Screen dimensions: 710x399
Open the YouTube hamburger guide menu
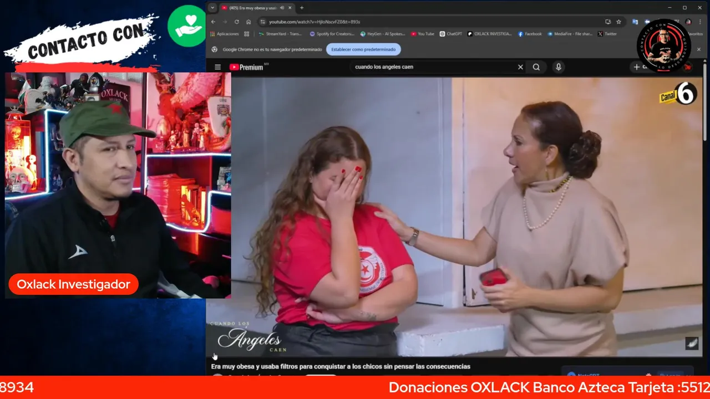217,67
